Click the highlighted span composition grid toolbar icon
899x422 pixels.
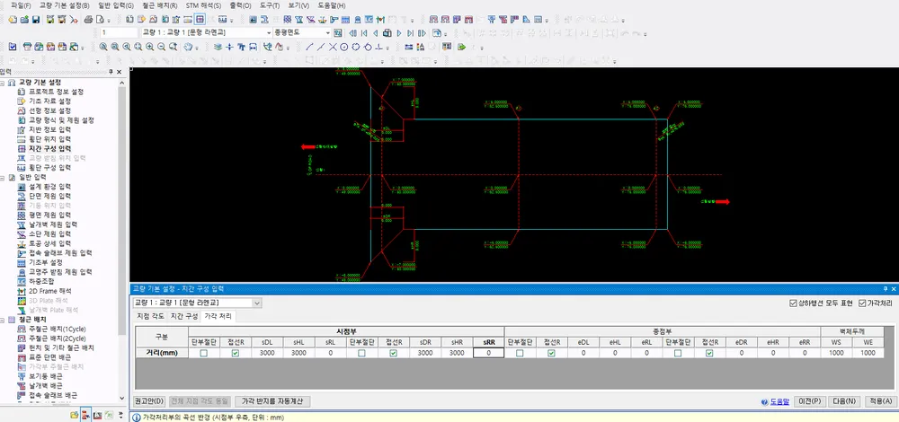pos(200,19)
